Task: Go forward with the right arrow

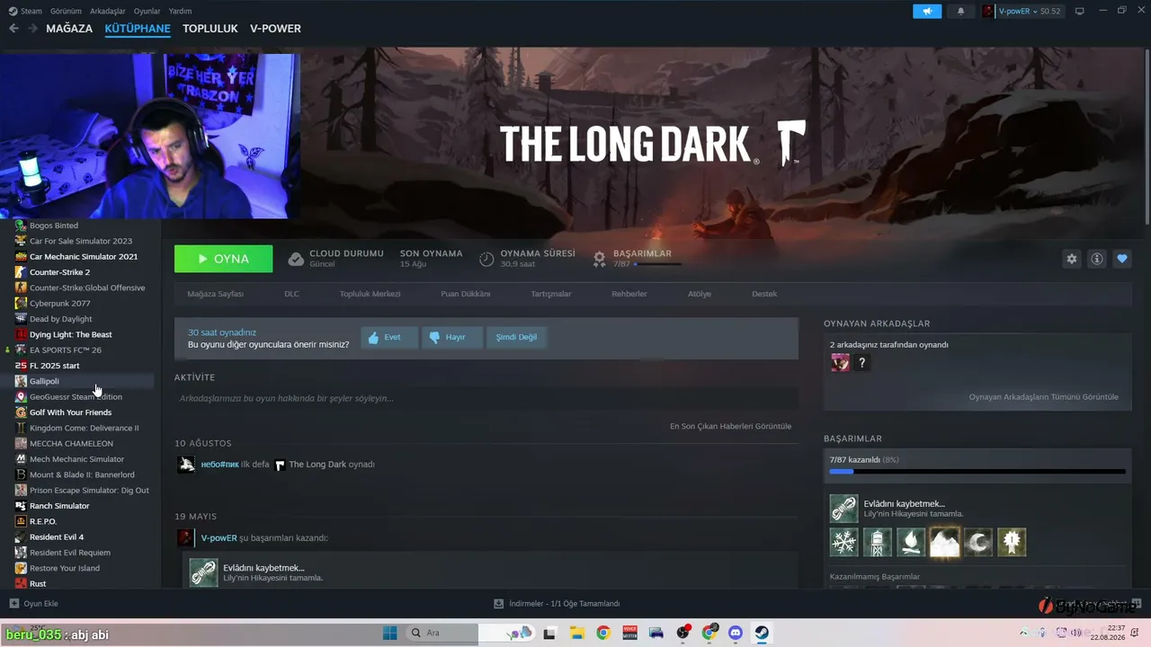Action: 32,29
